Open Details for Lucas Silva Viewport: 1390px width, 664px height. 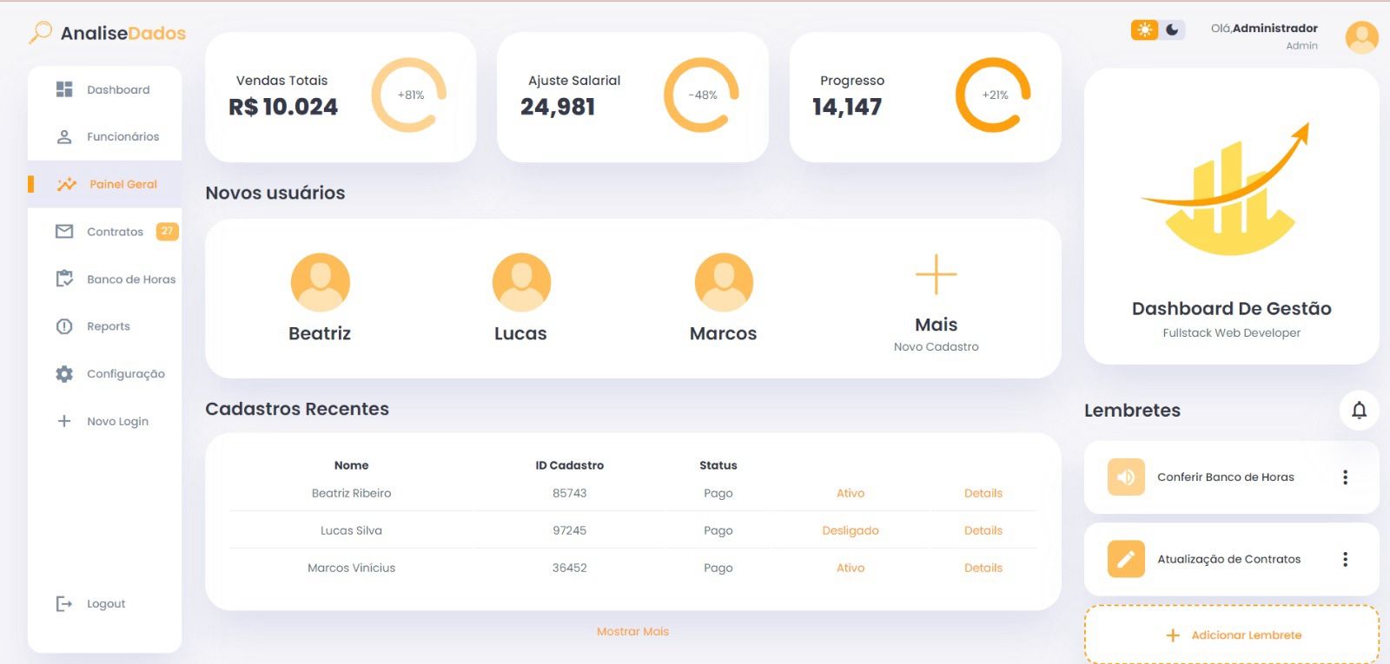pyautogui.click(x=983, y=530)
